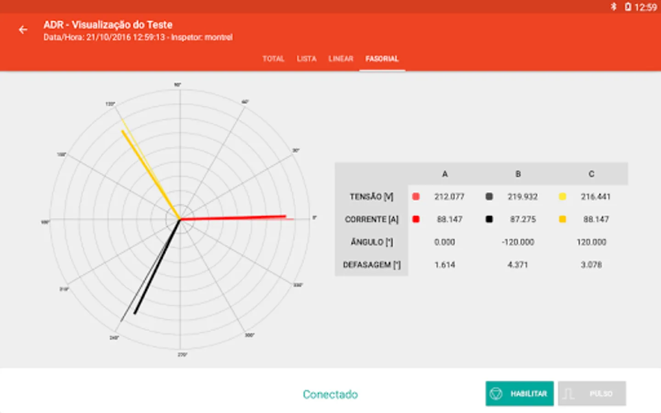Screen dimensions: 661x413
Task: Select defasagem value 4.371
Action: pyautogui.click(x=518, y=265)
